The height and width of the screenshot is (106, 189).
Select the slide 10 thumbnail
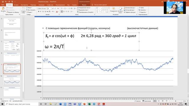click(x=12, y=80)
